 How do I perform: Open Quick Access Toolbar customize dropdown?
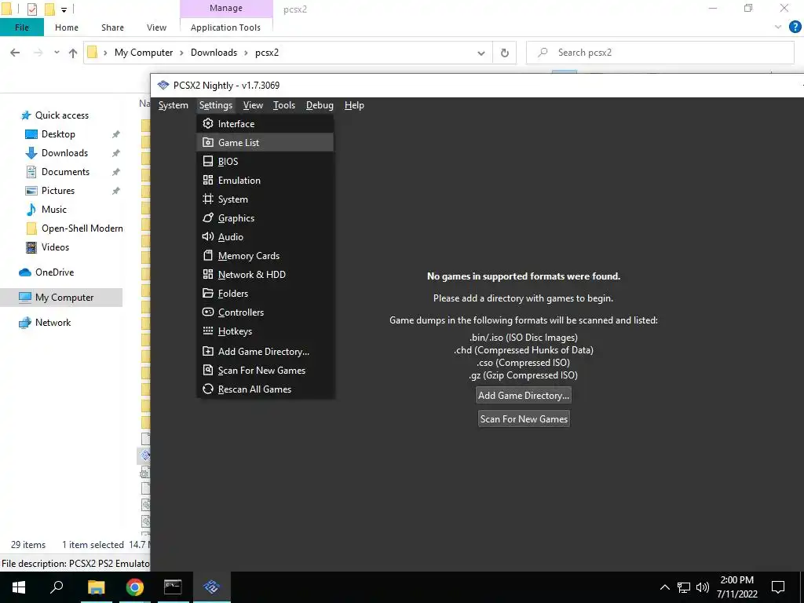[64, 9]
